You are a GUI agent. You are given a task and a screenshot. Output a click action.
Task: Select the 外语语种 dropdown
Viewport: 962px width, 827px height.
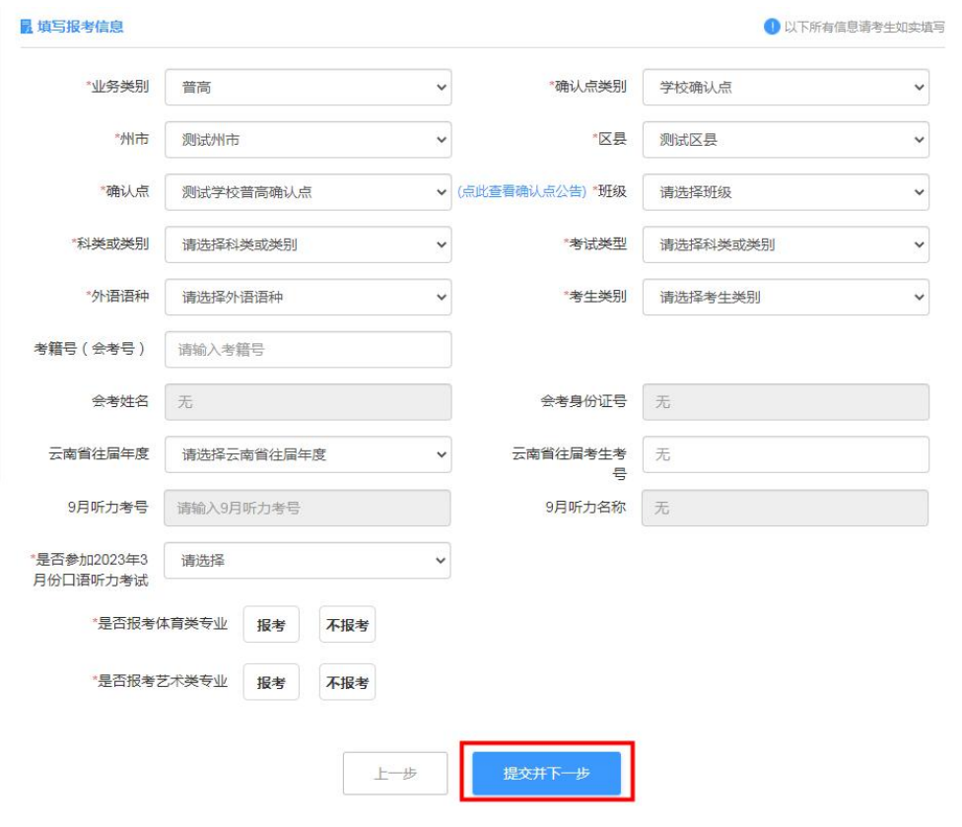(308, 297)
